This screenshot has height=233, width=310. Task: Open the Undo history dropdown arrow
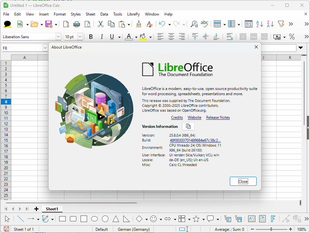pos(170,25)
